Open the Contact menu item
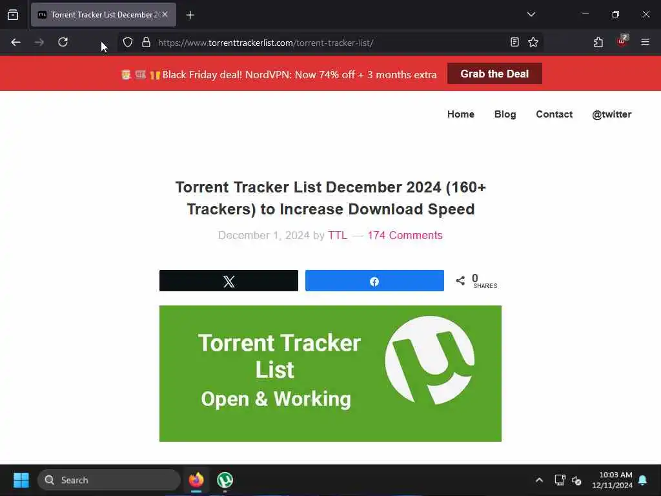Viewport: 661px width, 496px height. click(x=554, y=114)
